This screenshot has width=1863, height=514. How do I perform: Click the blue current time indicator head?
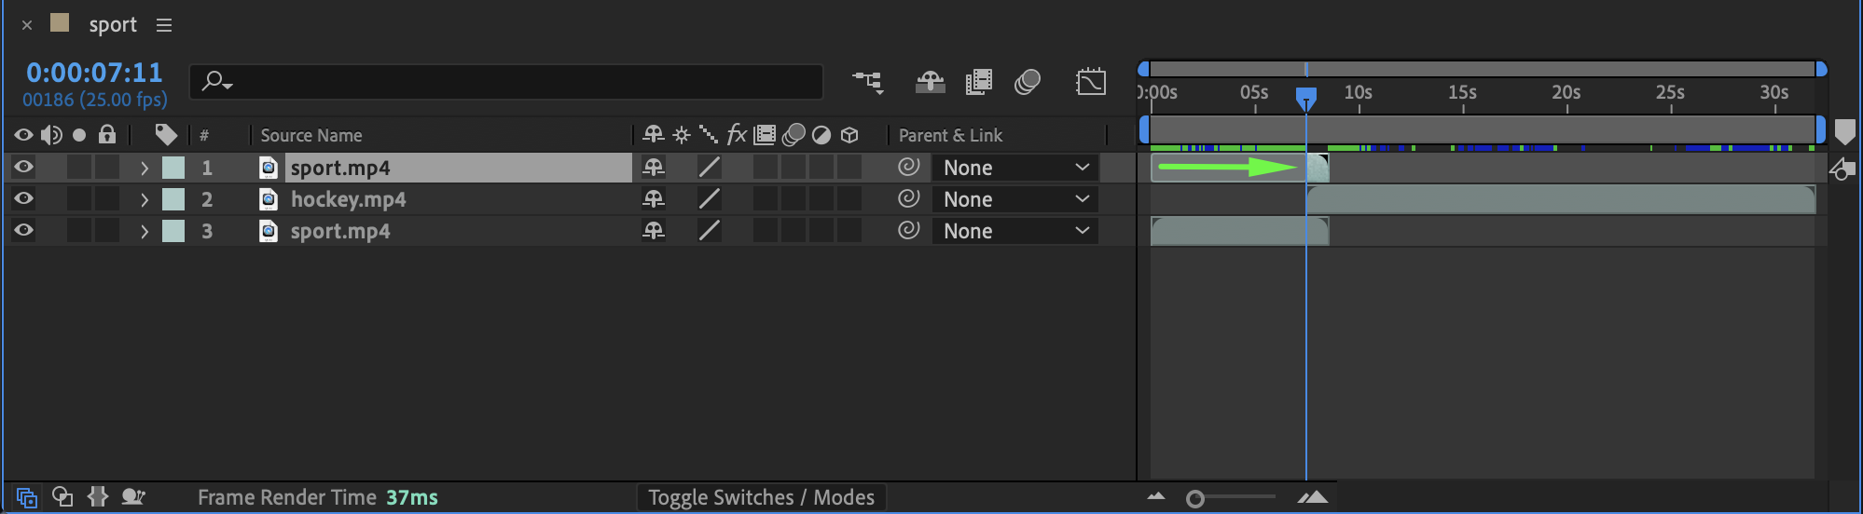[x=1306, y=99]
